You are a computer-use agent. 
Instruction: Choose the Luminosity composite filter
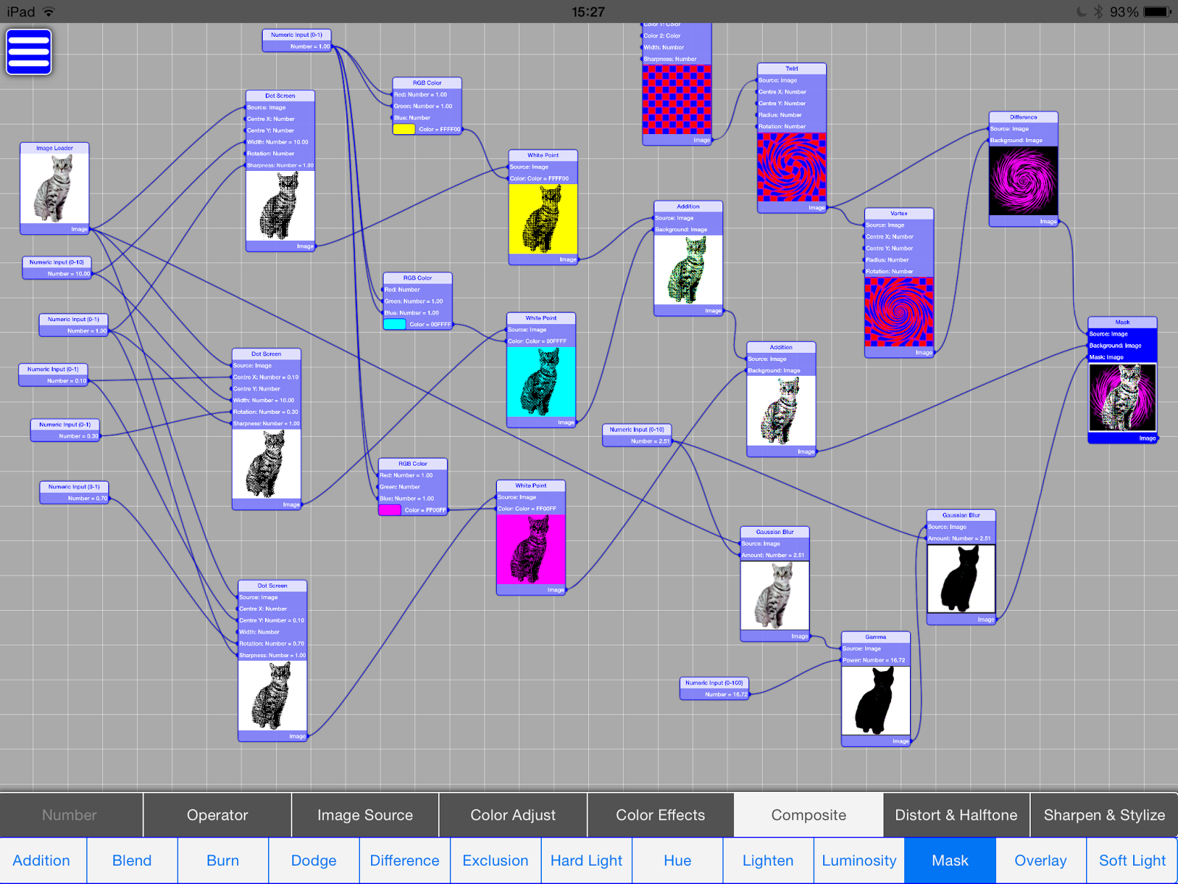click(859, 860)
